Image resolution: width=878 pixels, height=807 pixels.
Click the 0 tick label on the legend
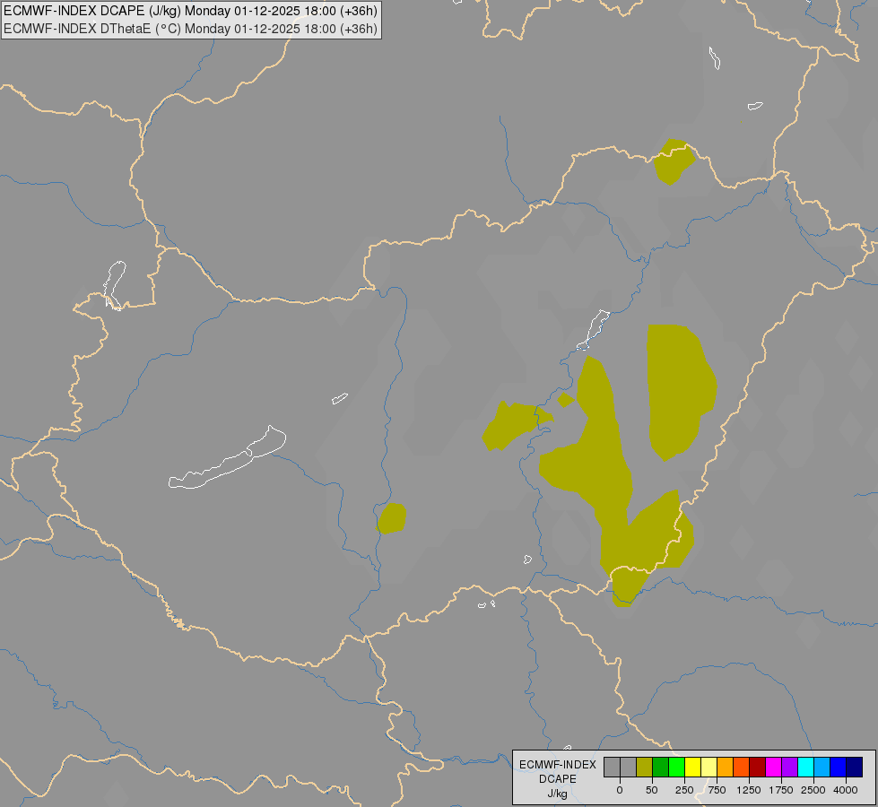(620, 790)
